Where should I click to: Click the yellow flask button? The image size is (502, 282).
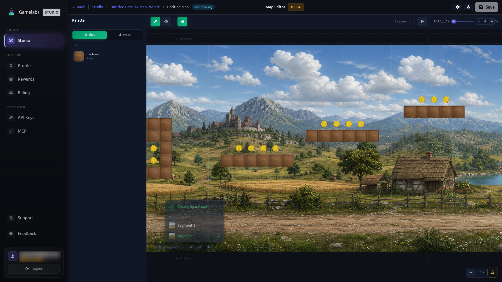(x=492, y=273)
